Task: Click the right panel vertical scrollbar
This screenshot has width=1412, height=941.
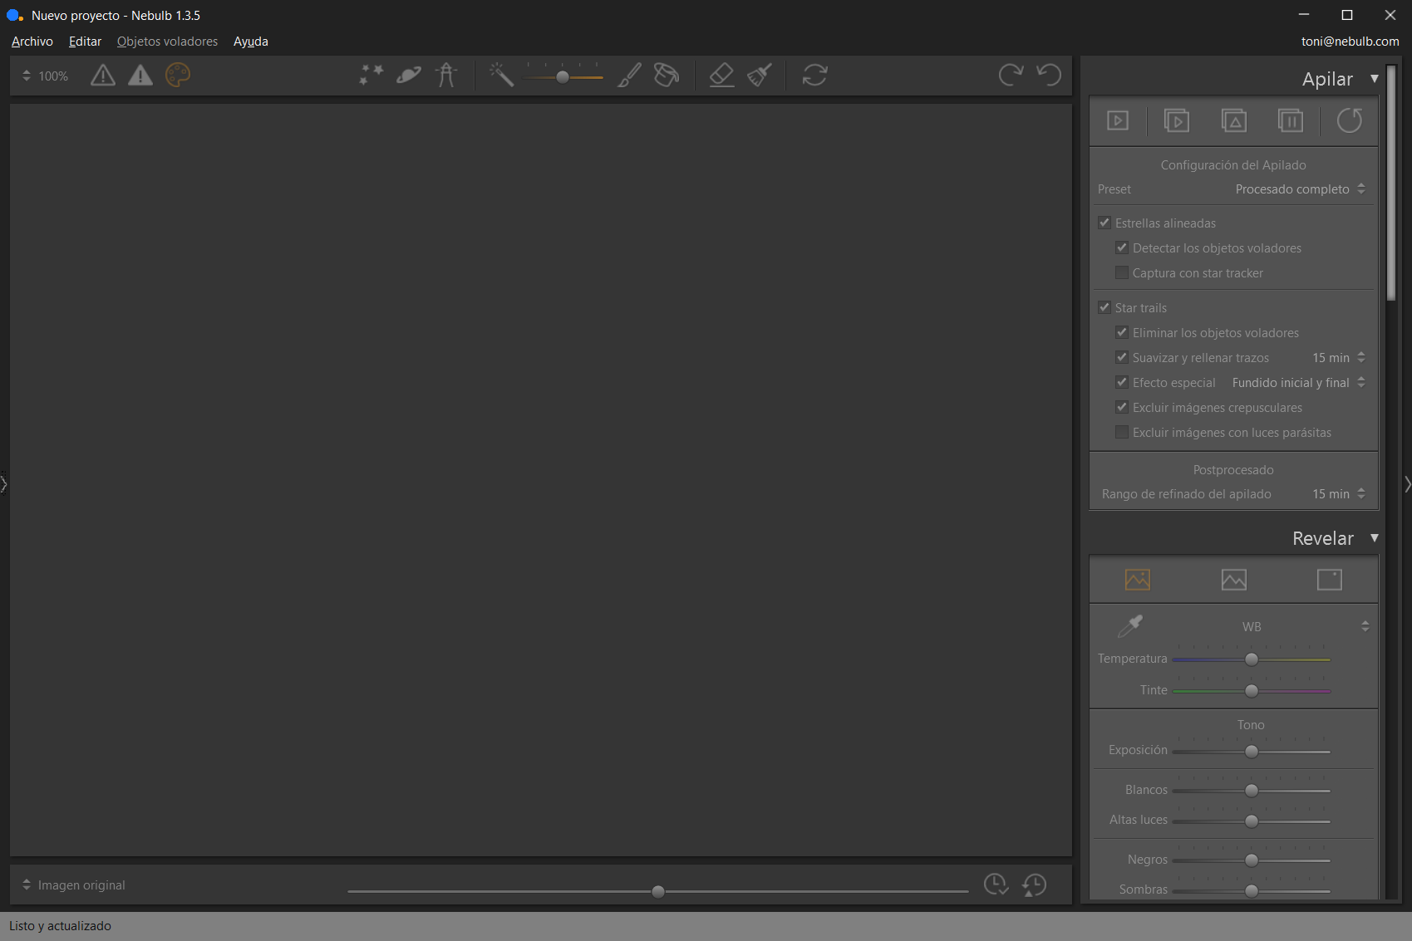Action: point(1391,183)
